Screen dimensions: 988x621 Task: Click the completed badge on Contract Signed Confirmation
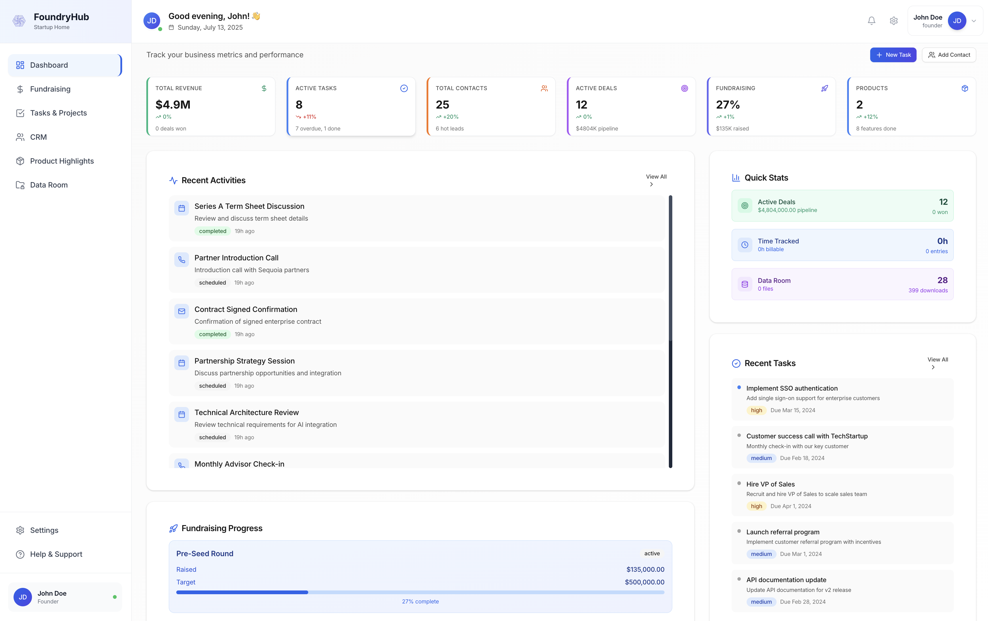coord(213,334)
